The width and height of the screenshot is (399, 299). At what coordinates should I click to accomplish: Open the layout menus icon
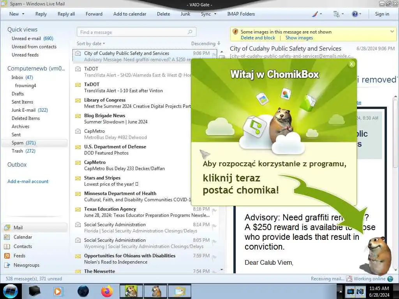[x=339, y=14]
